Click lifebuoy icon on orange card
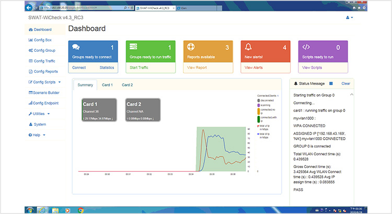The image size is (392, 214). coord(191,47)
